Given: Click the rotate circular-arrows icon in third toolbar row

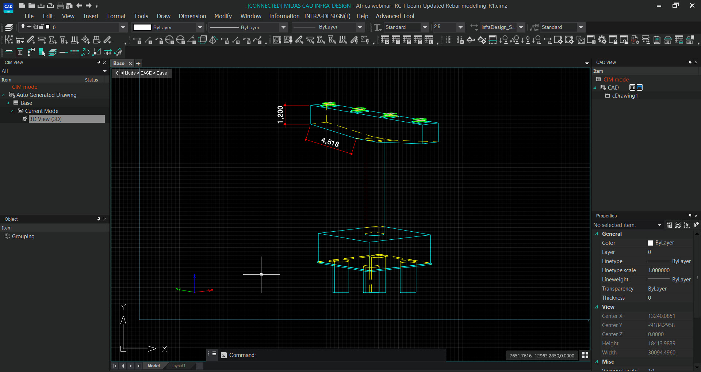Looking at the screenshot, I should point(85,52).
